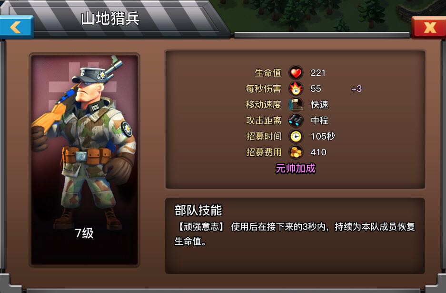Screen dimensions: 446x293
Task: Click the +3 damage bonus value
Action: (357, 89)
